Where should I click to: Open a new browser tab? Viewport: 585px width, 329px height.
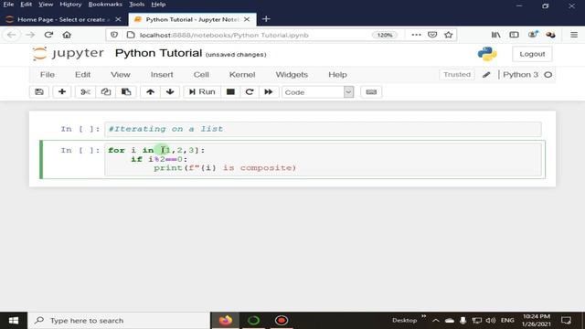(x=266, y=19)
